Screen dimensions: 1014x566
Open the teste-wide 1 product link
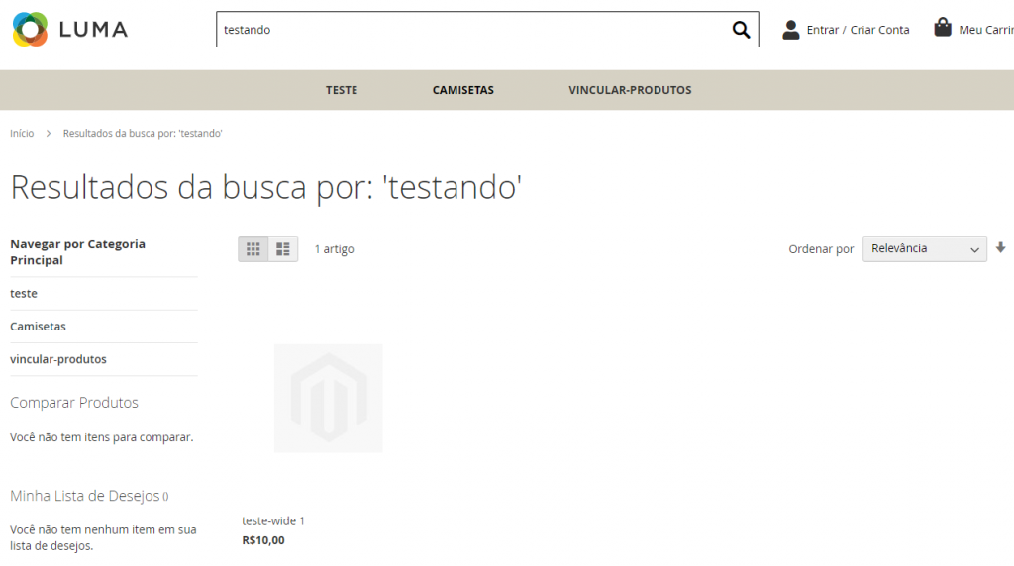273,520
